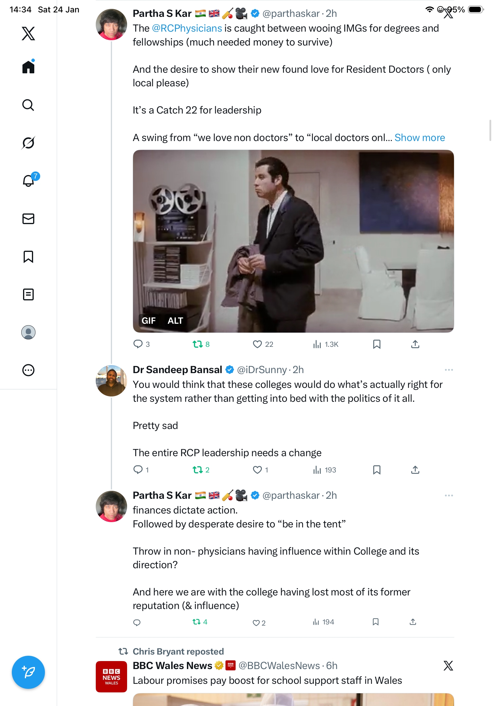The width and height of the screenshot is (493, 706).
Task: Expand tweet text with Show more
Action: 419,137
